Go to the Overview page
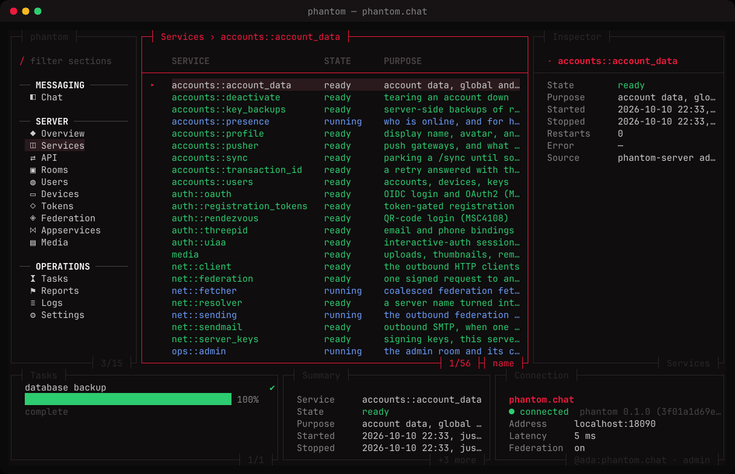Image resolution: width=735 pixels, height=474 pixels. pos(63,134)
